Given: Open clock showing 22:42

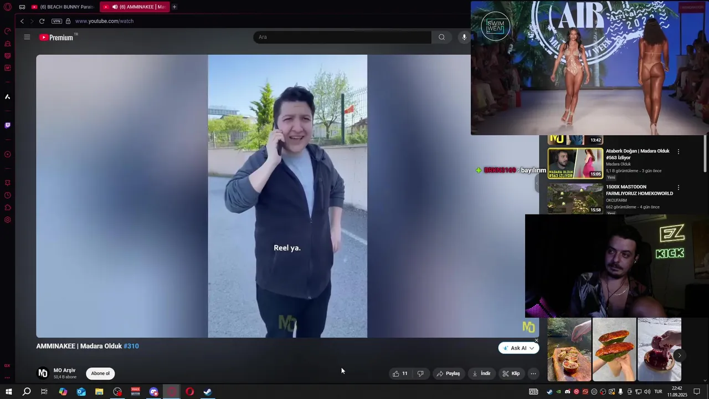Looking at the screenshot, I should pyautogui.click(x=677, y=392).
